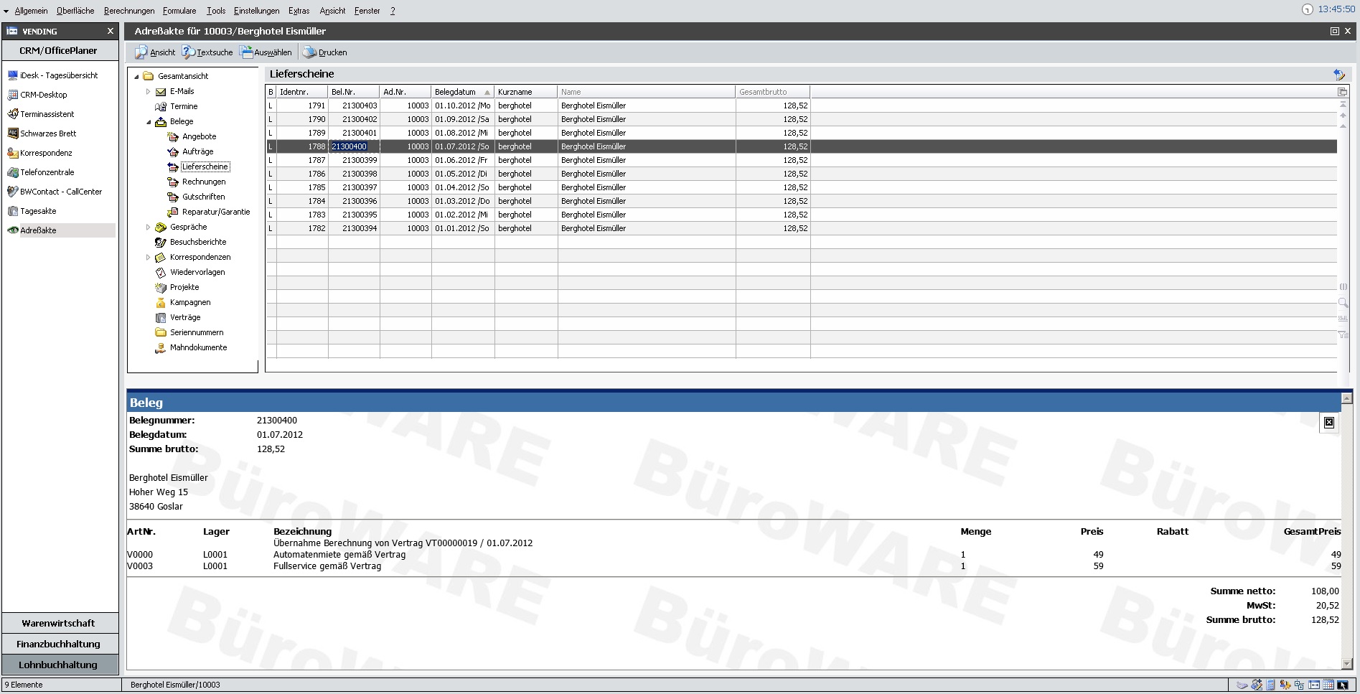Expand the Korrespondenzen tree node

coord(149,257)
